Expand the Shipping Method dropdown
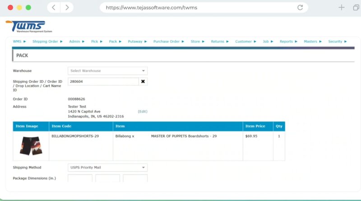This screenshot has width=361, height=201. click(107, 168)
